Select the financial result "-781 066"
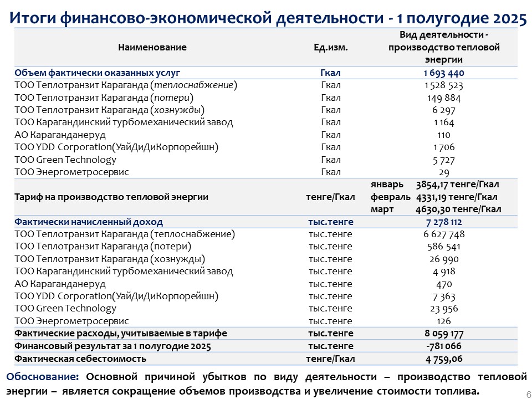The width and height of the screenshot is (532, 399). point(444,346)
